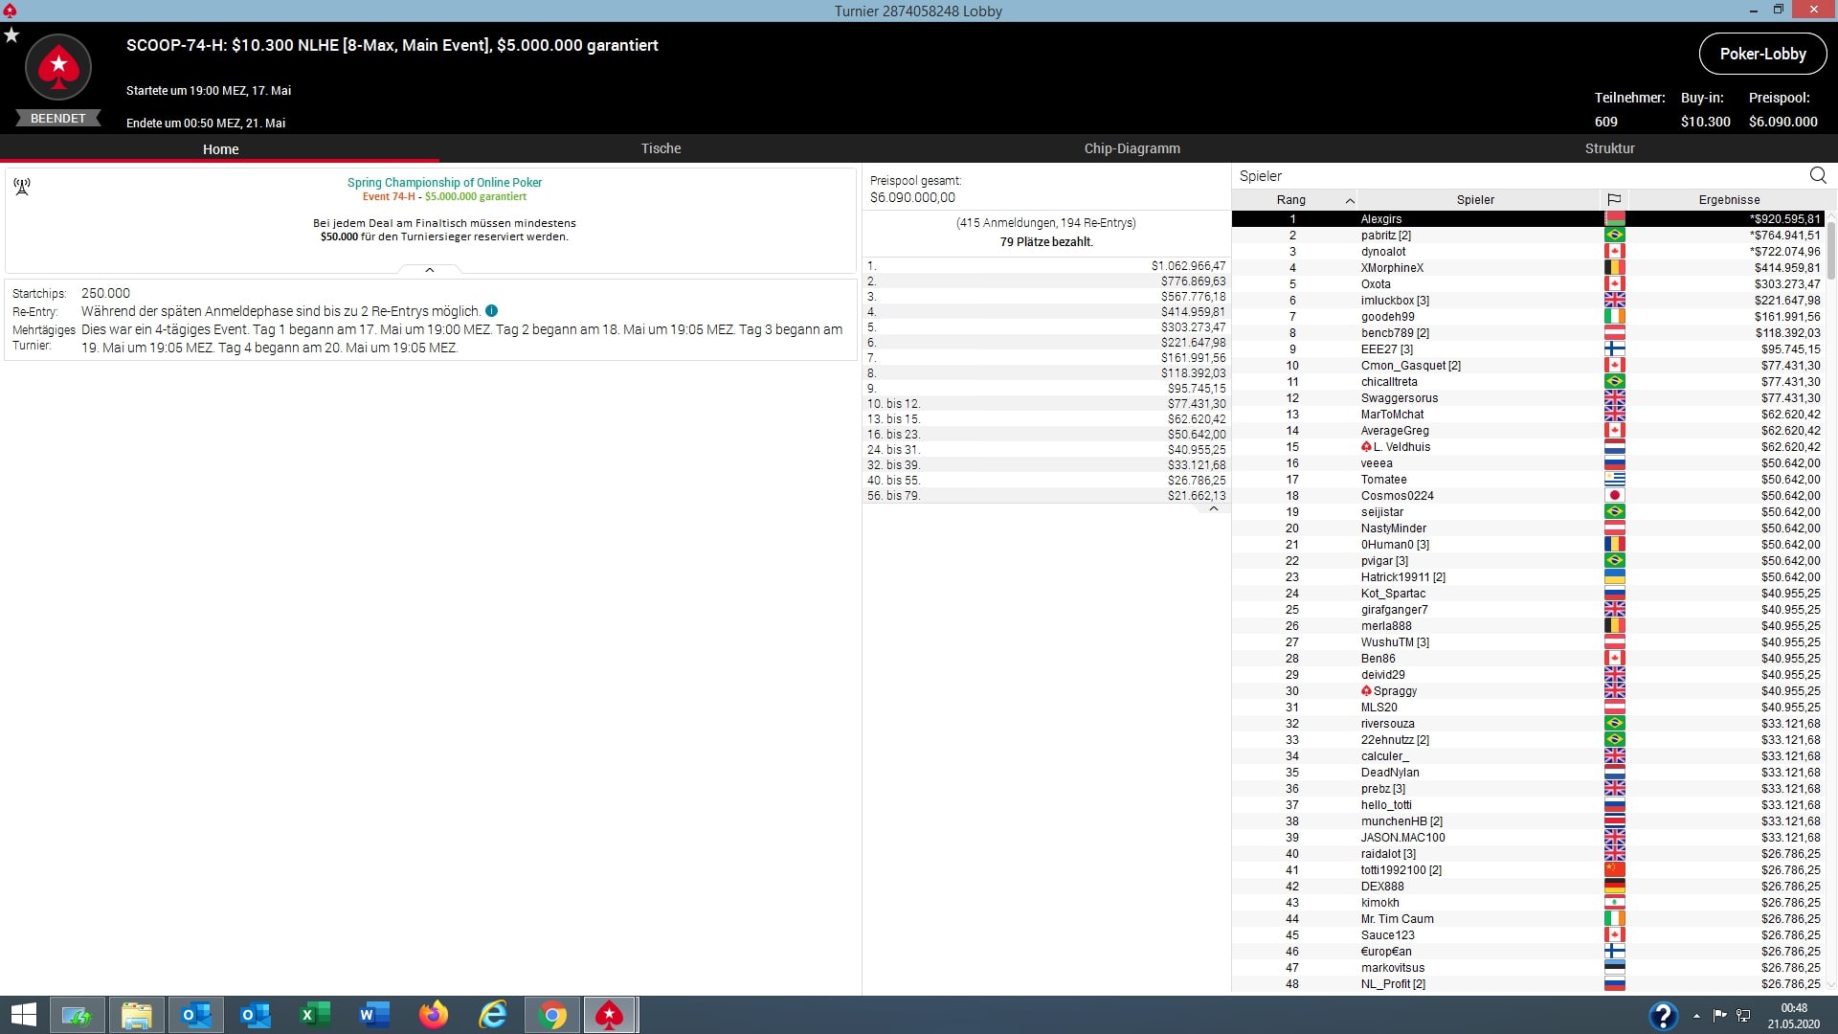Screen dimensions: 1838x1034
Task: Click the blue info icon beside Re-Entry text
Action: click(491, 311)
